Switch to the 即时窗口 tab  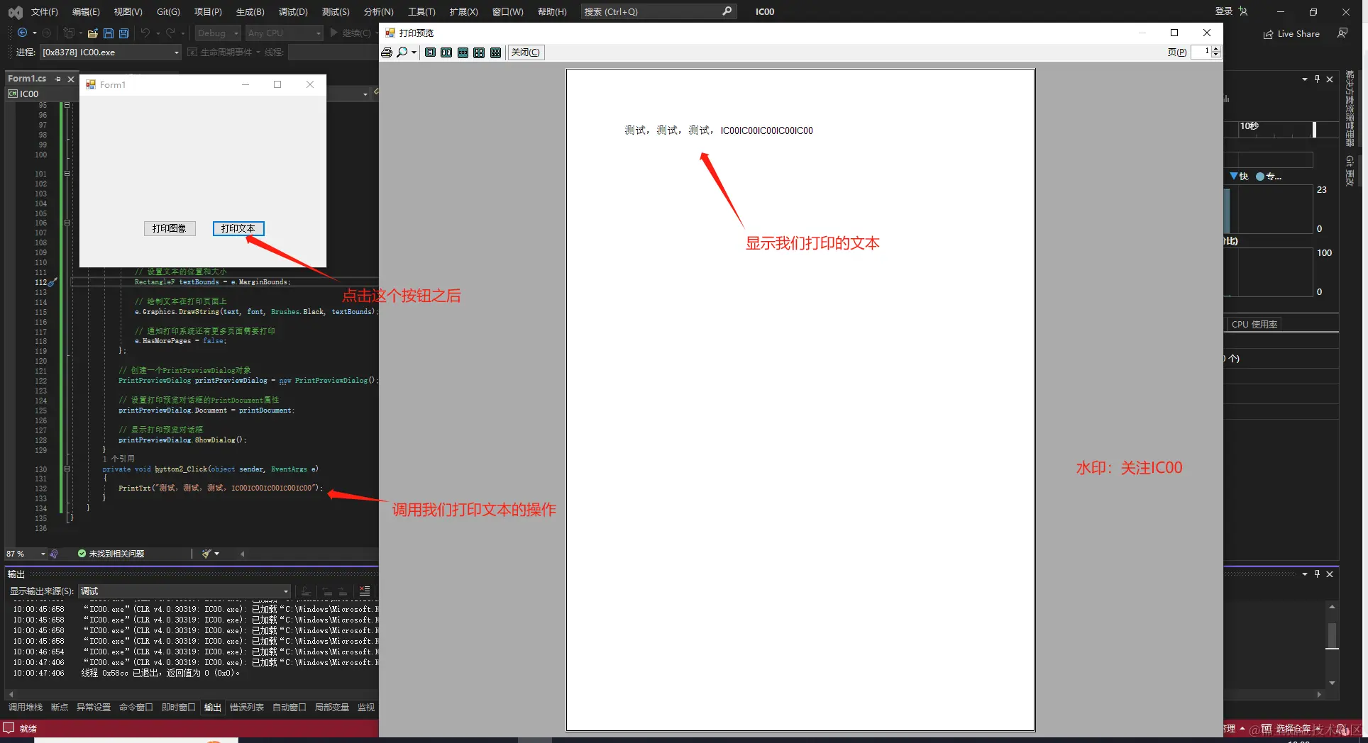click(x=179, y=708)
